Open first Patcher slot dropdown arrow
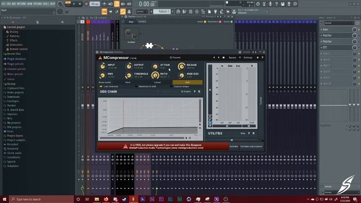The image size is (361, 203). pos(322,36)
